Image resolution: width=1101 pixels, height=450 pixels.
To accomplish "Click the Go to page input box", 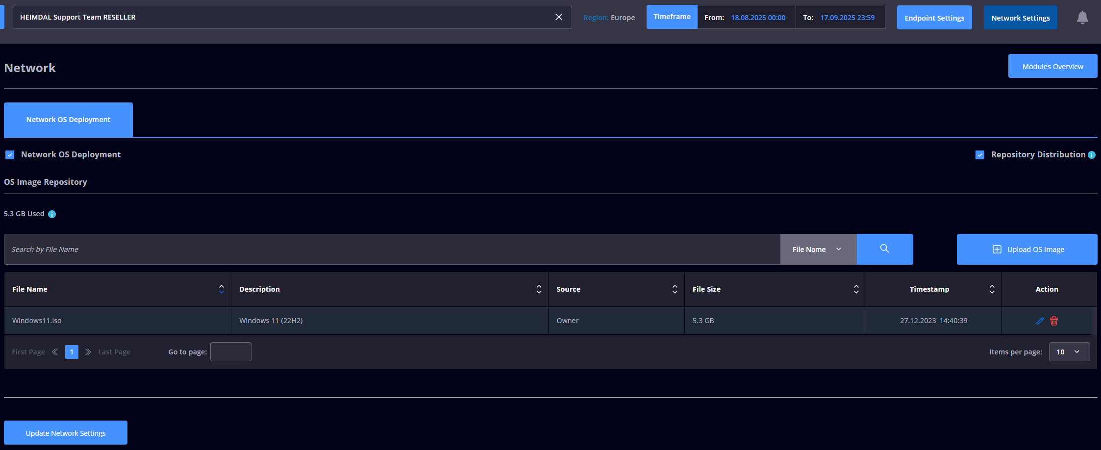I will coord(231,352).
